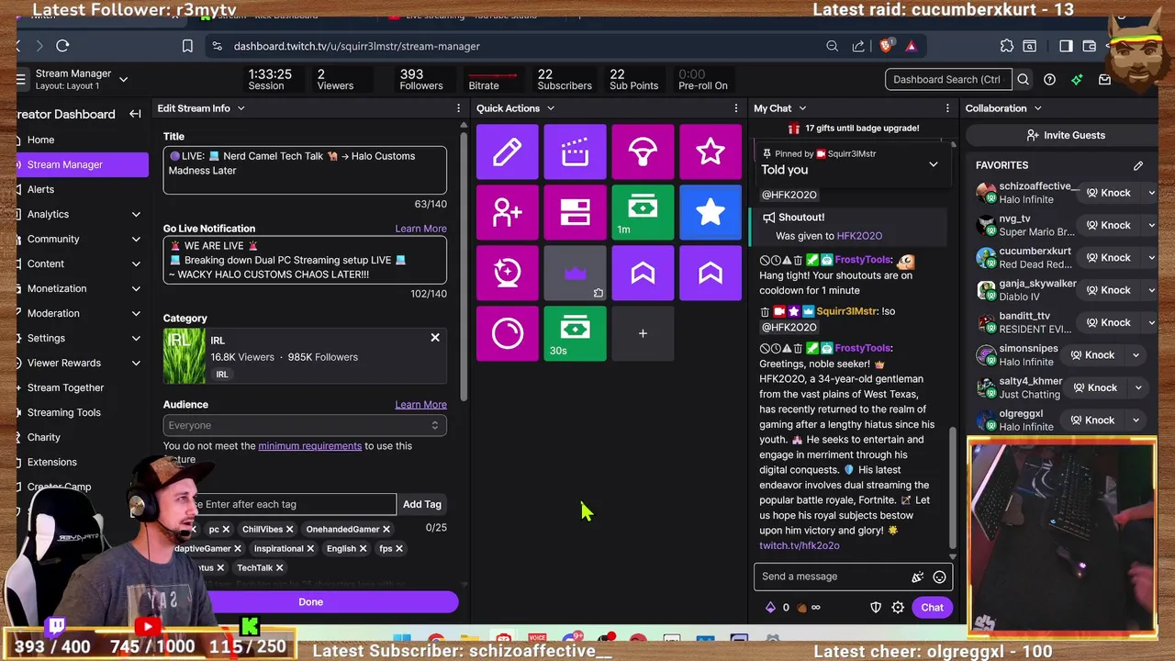Click the add-person quick action tile

click(508, 212)
